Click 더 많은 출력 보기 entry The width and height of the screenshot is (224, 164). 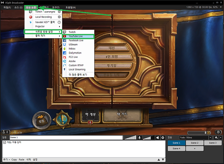pyautogui.click(x=78, y=75)
